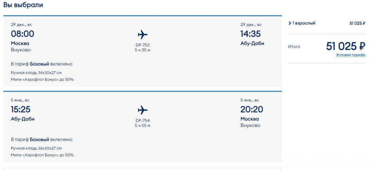Click Базовый tariff text in first flight

[x=39, y=64]
